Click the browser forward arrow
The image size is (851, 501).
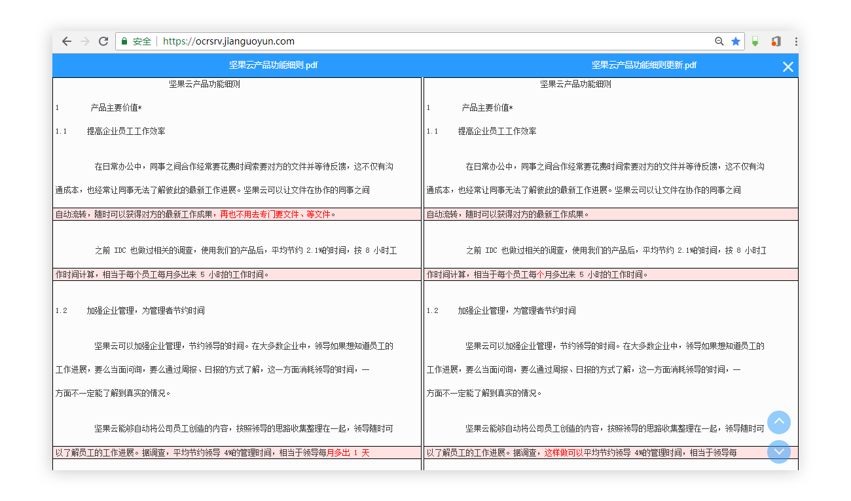pos(84,41)
